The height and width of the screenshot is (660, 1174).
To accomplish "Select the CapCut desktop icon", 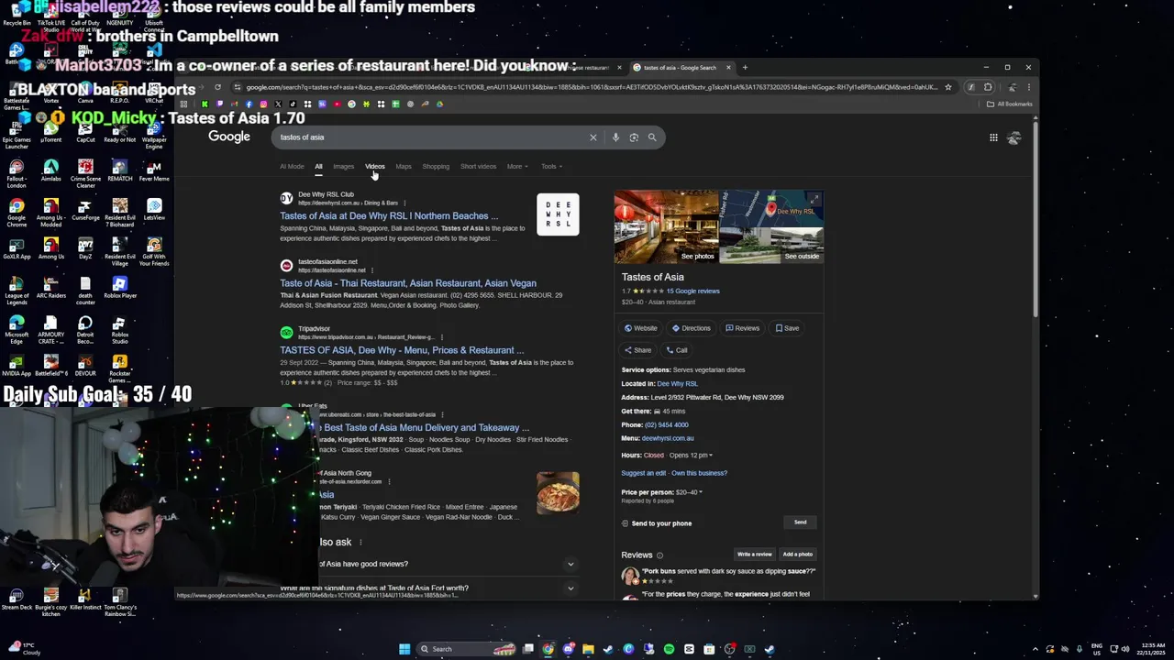I will [85, 133].
